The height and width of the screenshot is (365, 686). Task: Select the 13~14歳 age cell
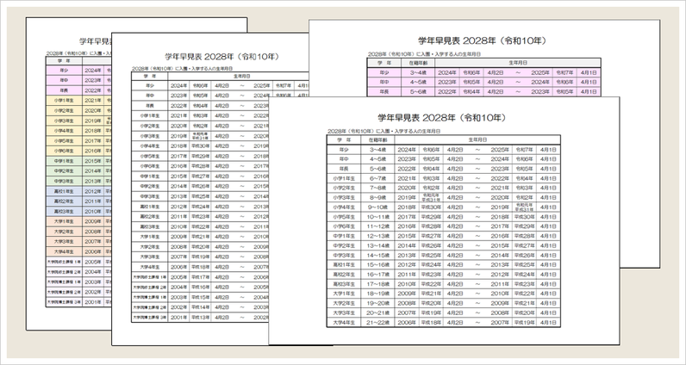pyautogui.click(x=377, y=245)
